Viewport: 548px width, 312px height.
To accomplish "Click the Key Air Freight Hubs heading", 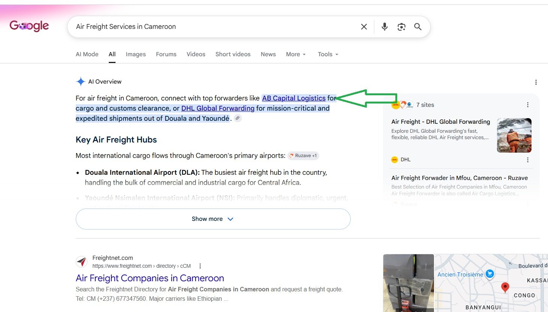I will point(116,140).
